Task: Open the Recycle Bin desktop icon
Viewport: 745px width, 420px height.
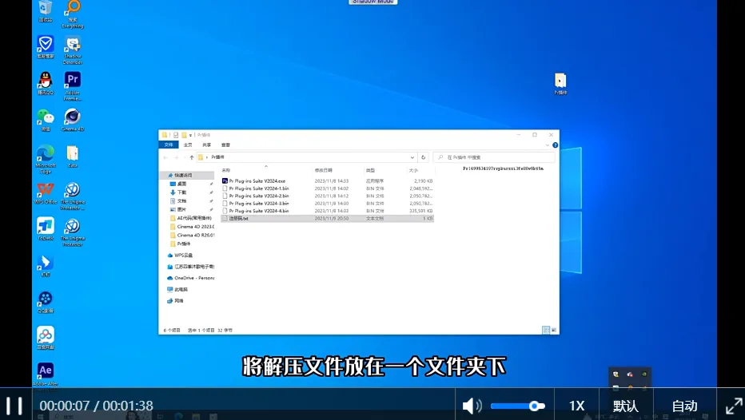Action: (x=46, y=11)
